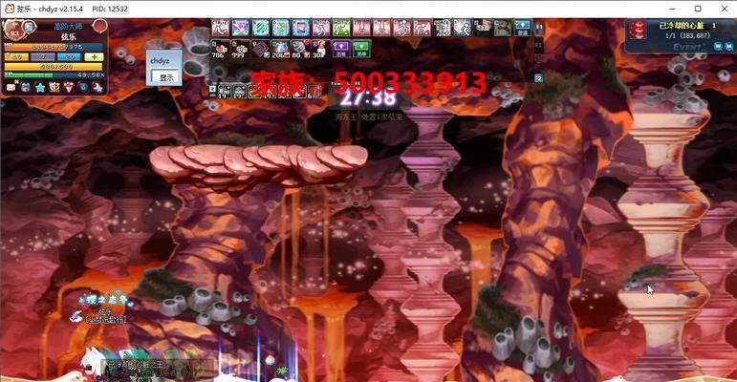The width and height of the screenshot is (737, 382).
Task: Click the chdyz label in popup
Action: point(160,60)
